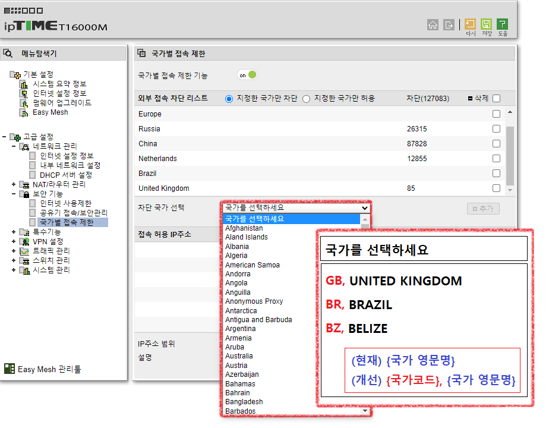
Task: Check the China row checkbox
Action: tap(496, 144)
